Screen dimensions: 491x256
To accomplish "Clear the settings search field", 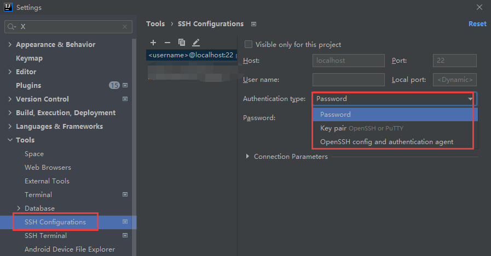I will pos(125,27).
